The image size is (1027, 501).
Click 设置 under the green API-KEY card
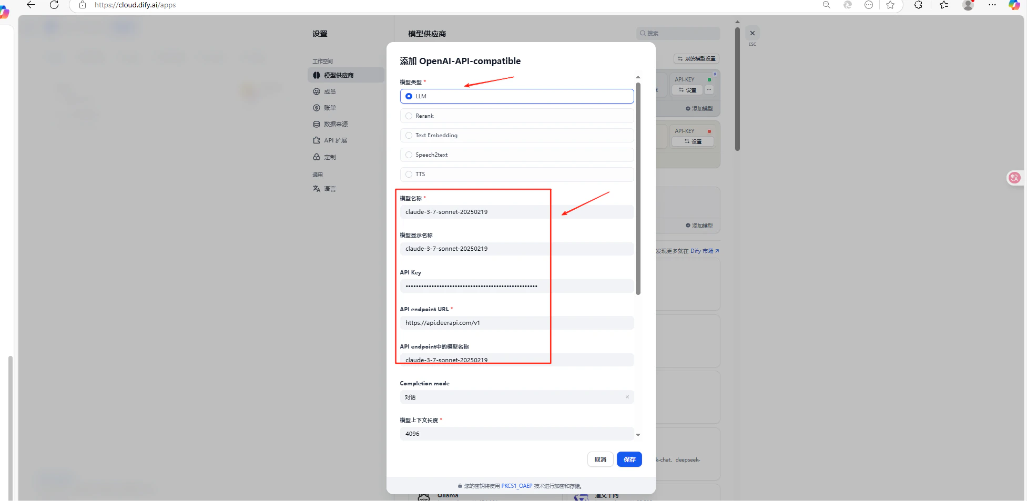[687, 90]
